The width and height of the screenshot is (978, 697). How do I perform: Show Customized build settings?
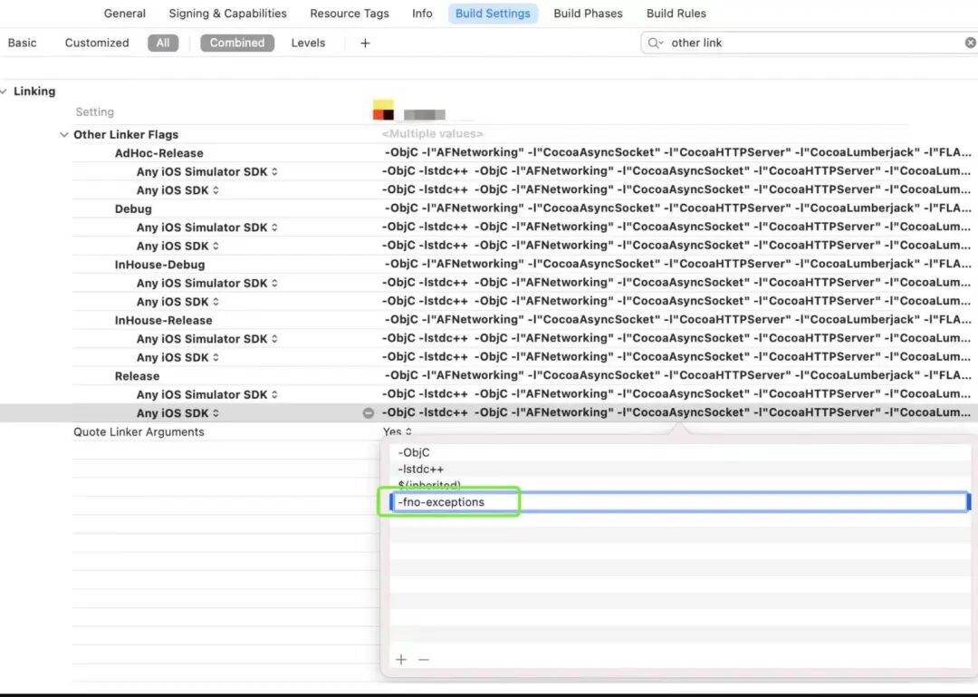click(97, 43)
